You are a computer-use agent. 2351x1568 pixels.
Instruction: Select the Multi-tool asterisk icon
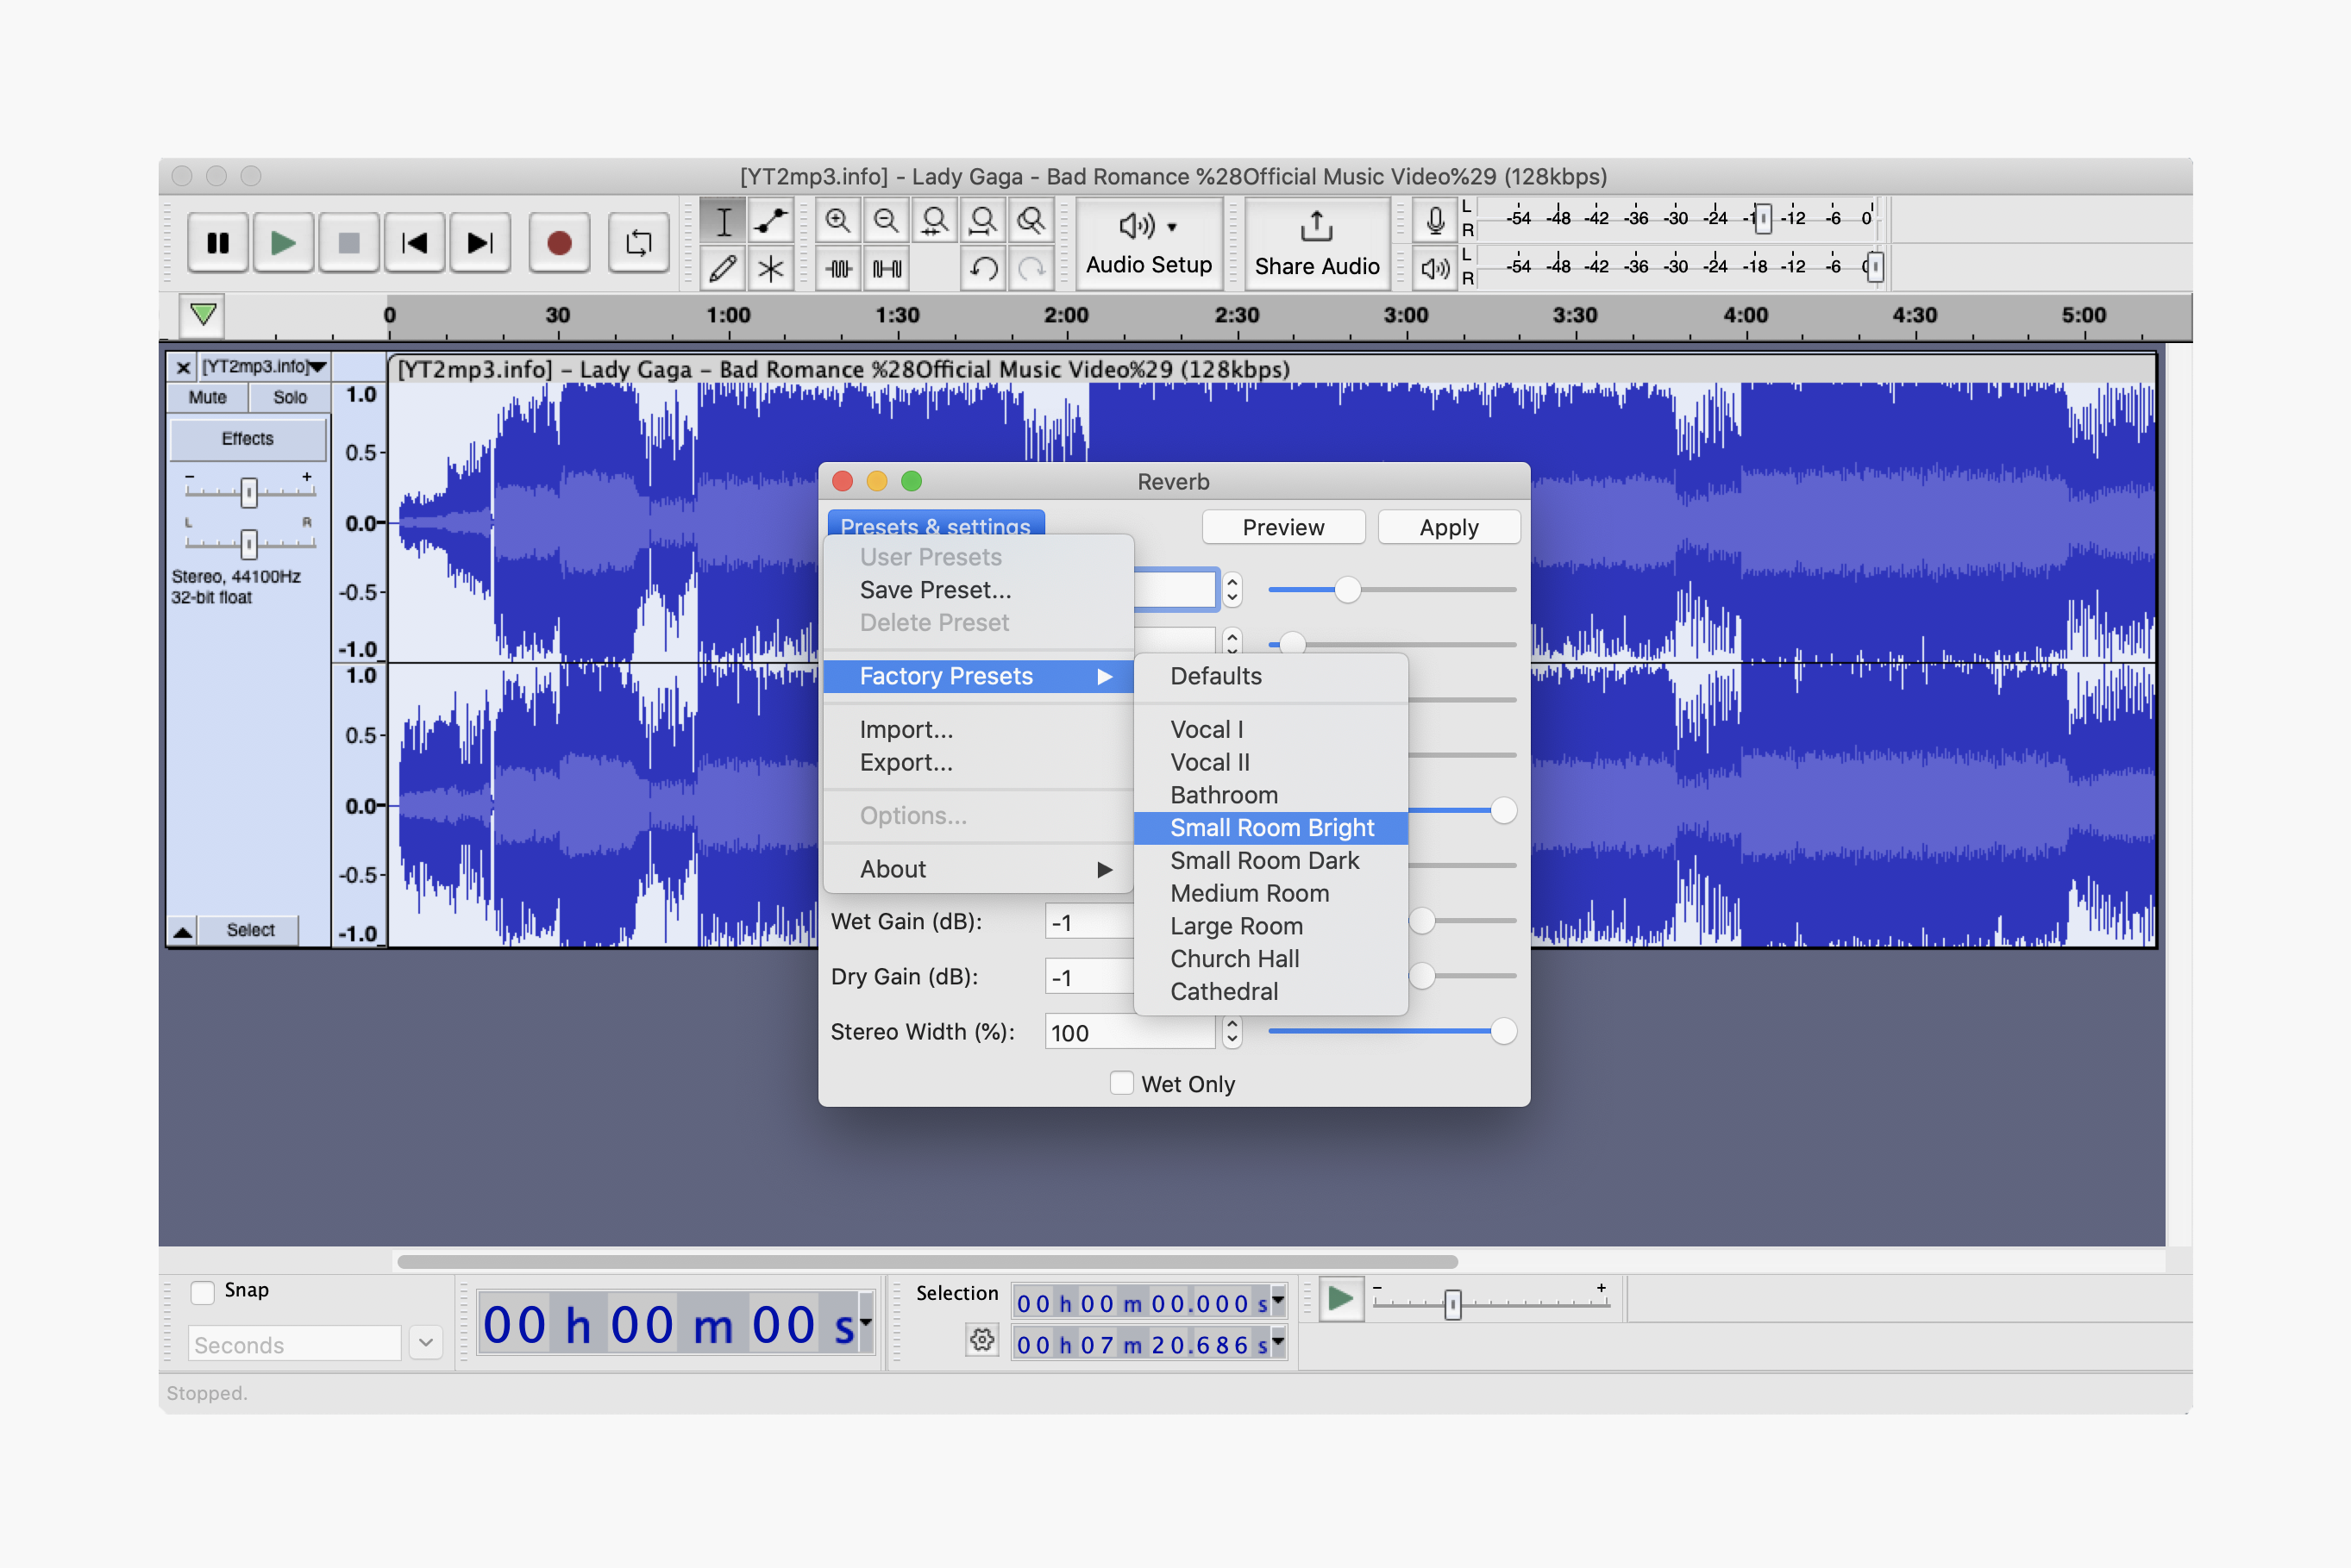point(770,268)
